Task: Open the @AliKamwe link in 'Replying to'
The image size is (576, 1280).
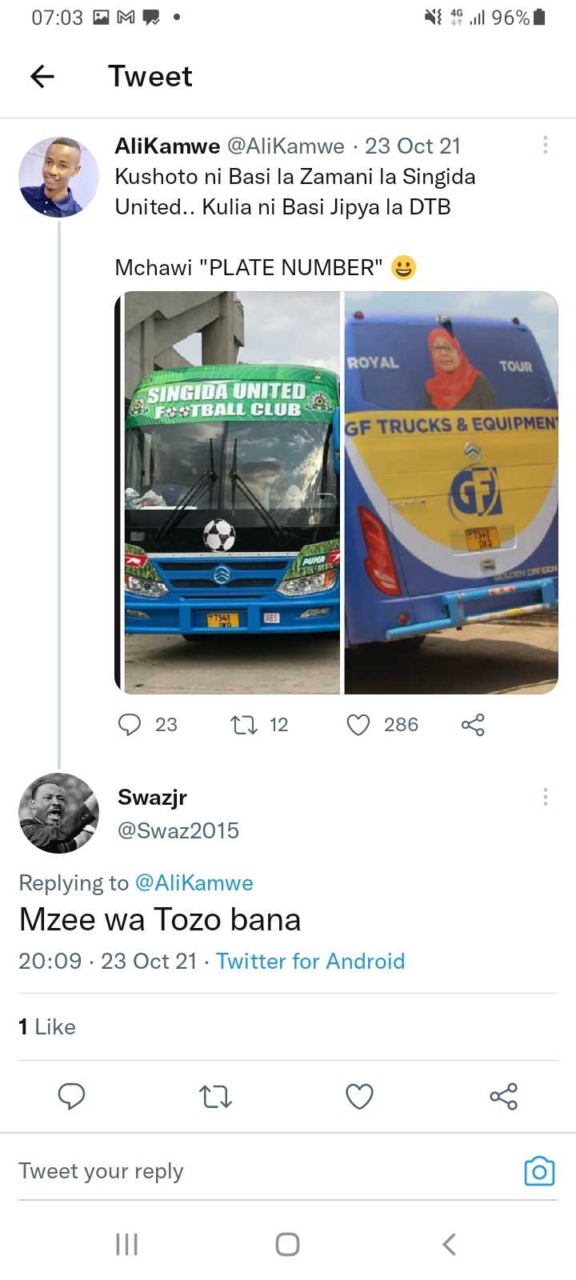Action: click(194, 883)
